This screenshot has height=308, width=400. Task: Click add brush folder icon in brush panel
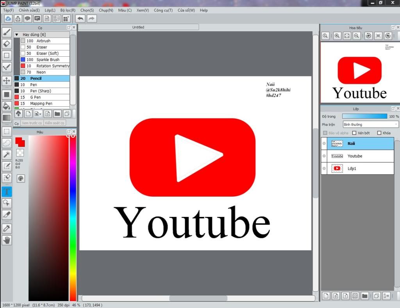(57, 114)
